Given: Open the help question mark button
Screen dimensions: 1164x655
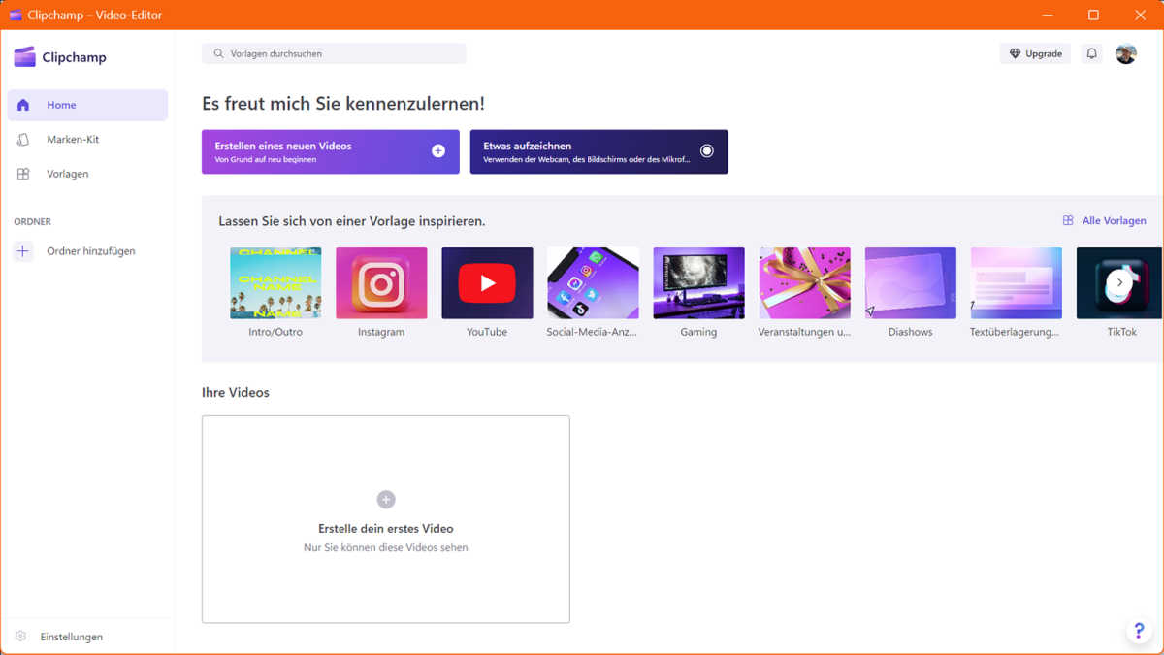Looking at the screenshot, I should [1139, 631].
